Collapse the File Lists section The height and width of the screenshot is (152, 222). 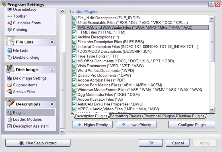52,42
